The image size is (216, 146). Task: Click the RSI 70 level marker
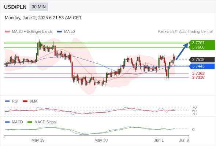click(194, 107)
